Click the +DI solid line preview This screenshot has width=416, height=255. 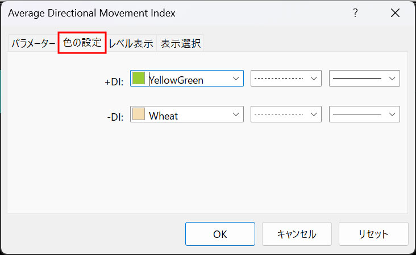point(357,79)
